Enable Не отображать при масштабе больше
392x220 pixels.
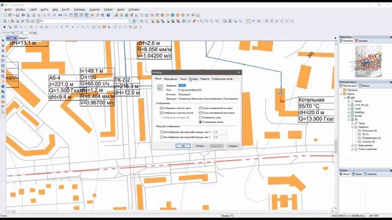tap(162, 137)
